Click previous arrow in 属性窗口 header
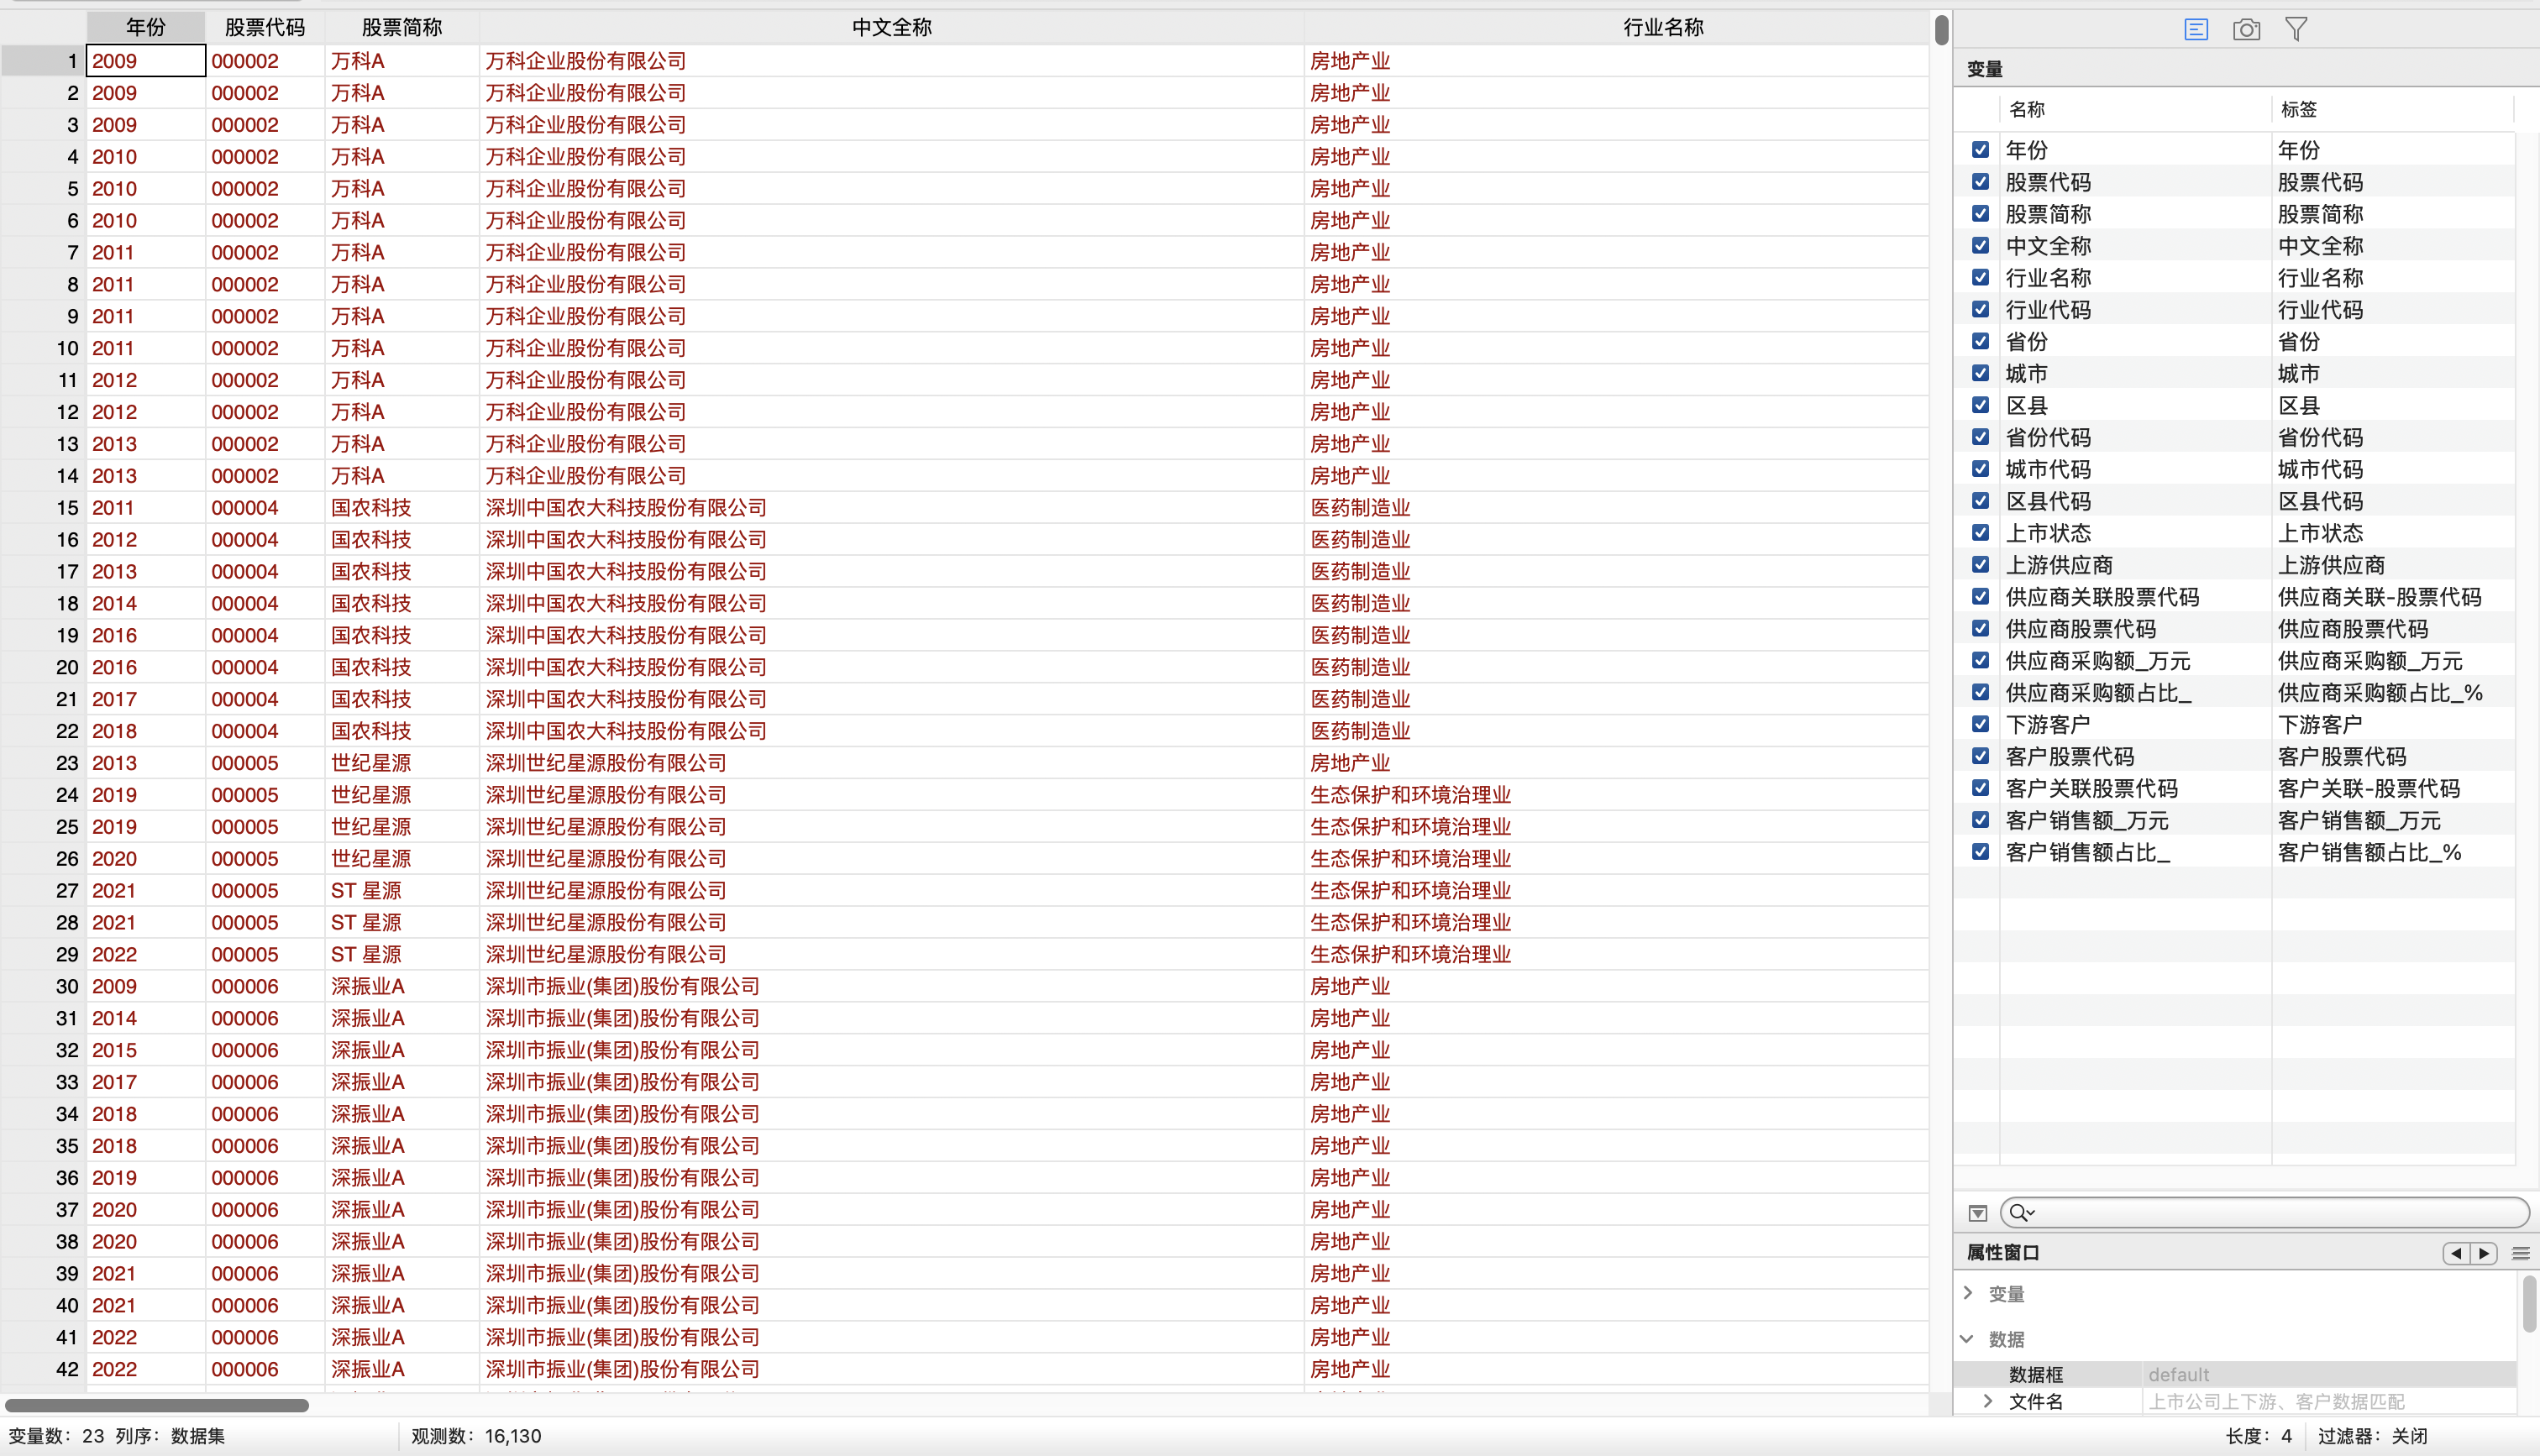Image resolution: width=2540 pixels, height=1456 pixels. pyautogui.click(x=2456, y=1253)
